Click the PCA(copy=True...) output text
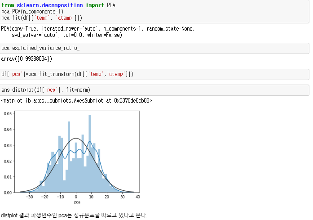 click(98, 32)
